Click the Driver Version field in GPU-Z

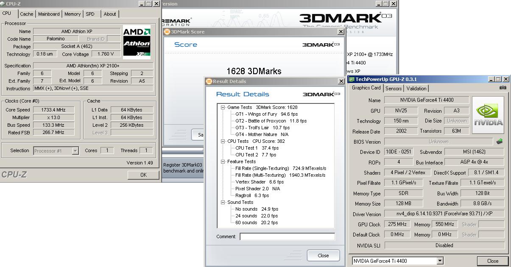(444, 214)
